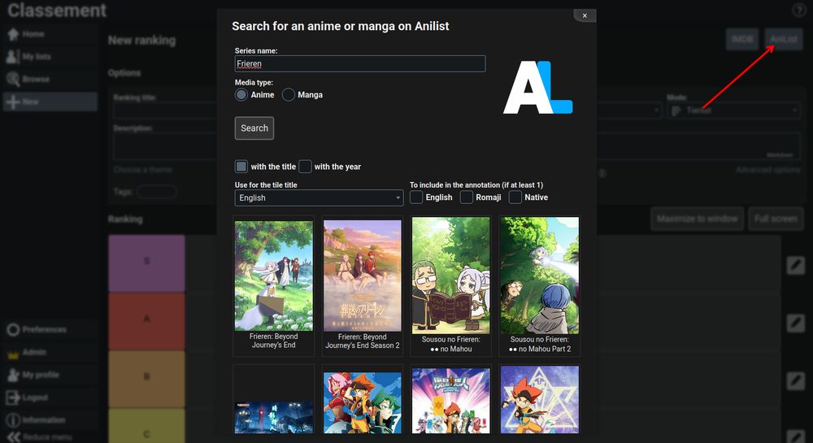
Task: Click the My profile icon
Action: point(13,375)
